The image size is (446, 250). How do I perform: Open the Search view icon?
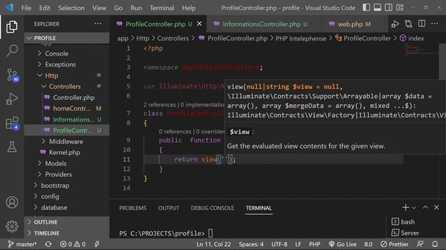12,51
